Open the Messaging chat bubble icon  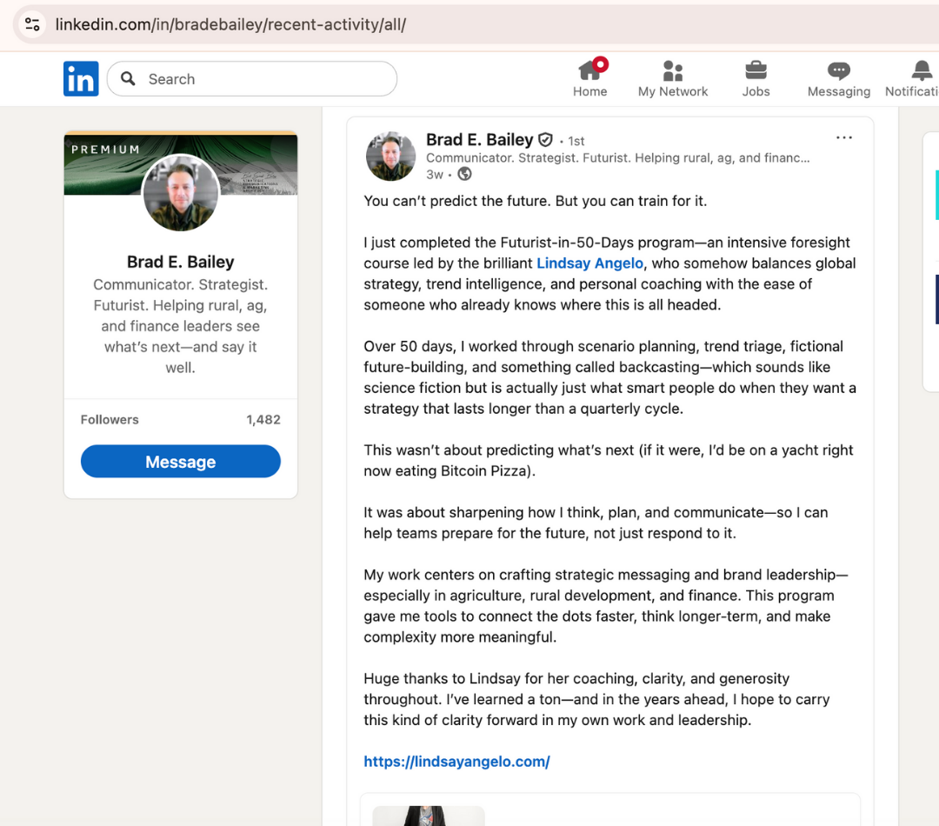[x=838, y=78]
